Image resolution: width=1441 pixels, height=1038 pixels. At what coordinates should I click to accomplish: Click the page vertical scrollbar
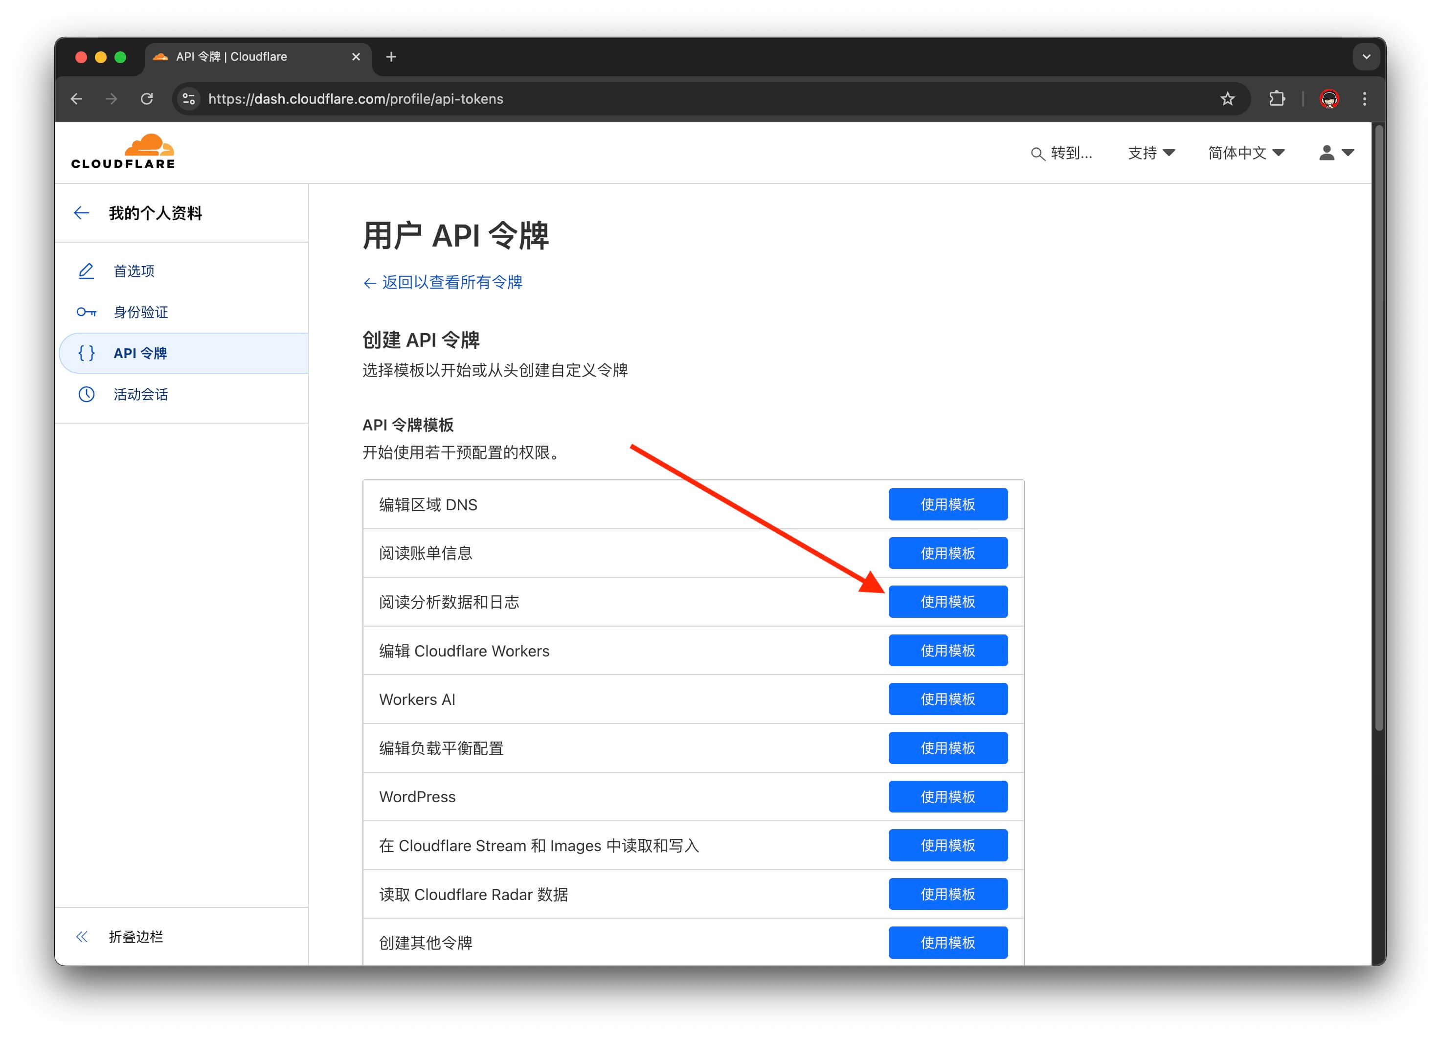(1379, 429)
